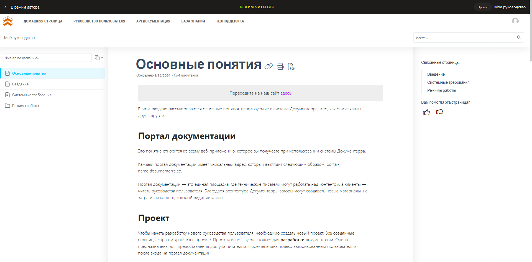
Task: Click the back arrow next to 'В режим автора'
Action: pos(5,7)
